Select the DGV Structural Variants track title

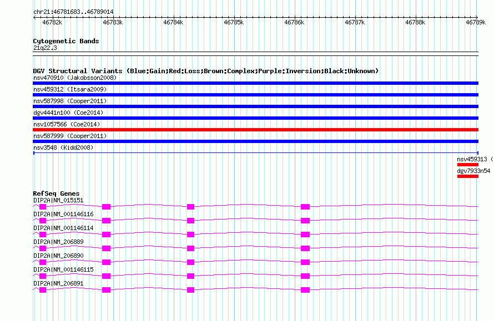[205, 71]
